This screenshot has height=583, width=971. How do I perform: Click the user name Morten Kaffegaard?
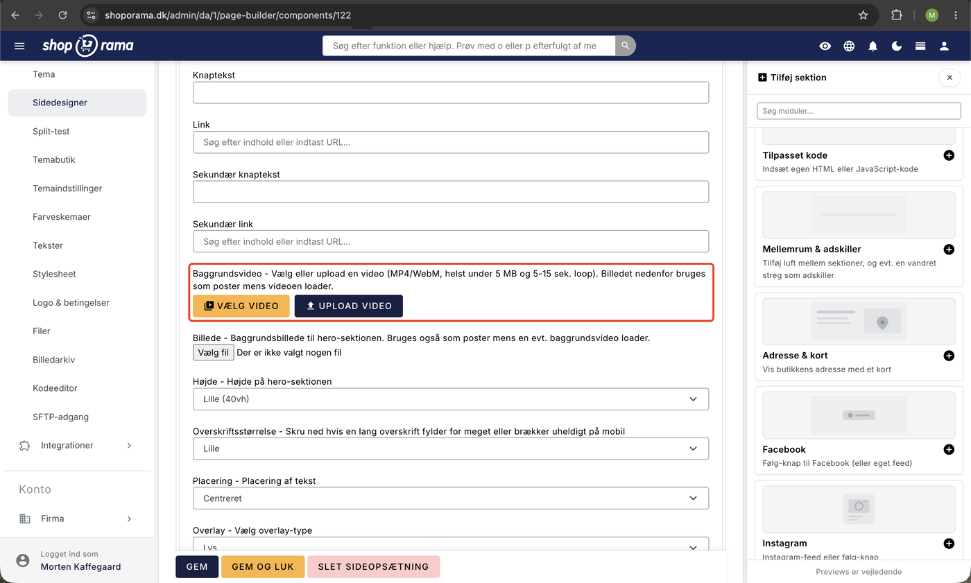(80, 566)
